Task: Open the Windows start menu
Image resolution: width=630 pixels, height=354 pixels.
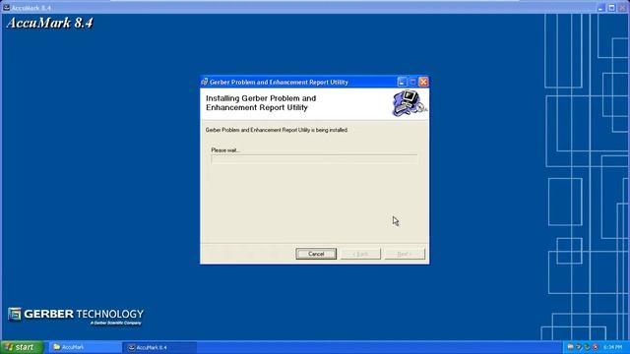Action: click(x=22, y=347)
